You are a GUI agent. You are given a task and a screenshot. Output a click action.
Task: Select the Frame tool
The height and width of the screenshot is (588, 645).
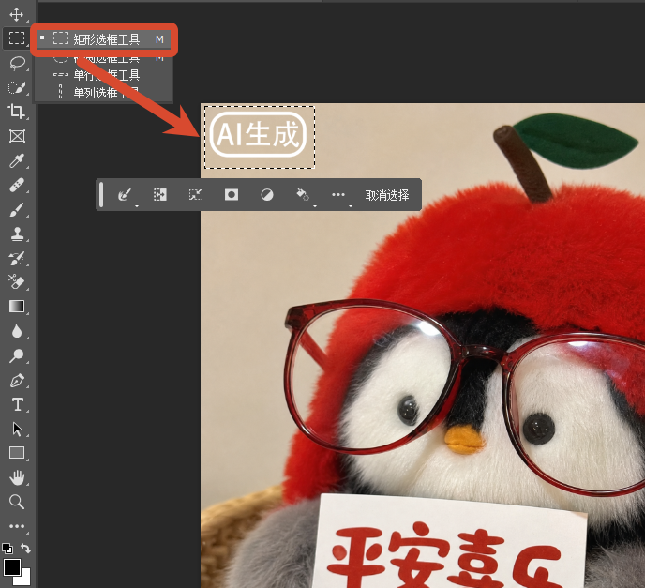[17, 136]
